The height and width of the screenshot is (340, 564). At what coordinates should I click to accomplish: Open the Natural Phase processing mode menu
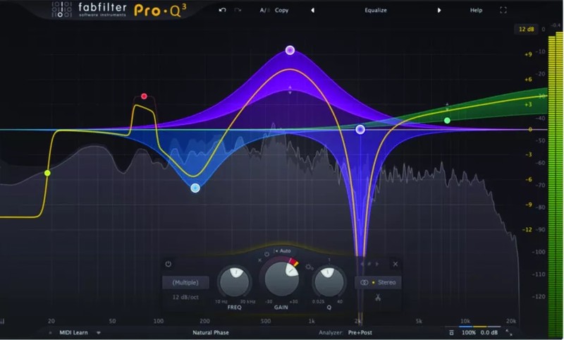point(210,332)
